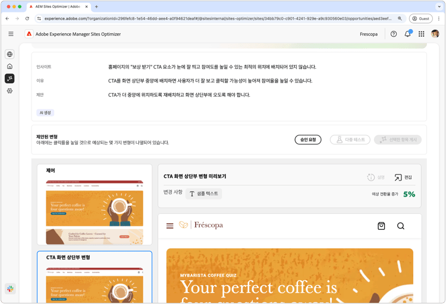Viewport: 446px width, 304px height.
Task: Open the shopping bag icon in preview
Action: point(381,226)
